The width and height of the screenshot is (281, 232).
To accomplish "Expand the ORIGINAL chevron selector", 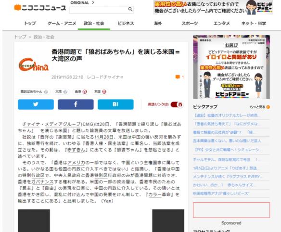I will pyautogui.click(x=93, y=2).
